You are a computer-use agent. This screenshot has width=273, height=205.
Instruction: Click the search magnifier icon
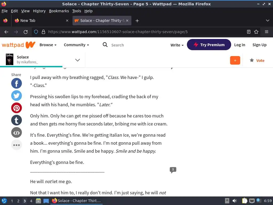point(105,45)
